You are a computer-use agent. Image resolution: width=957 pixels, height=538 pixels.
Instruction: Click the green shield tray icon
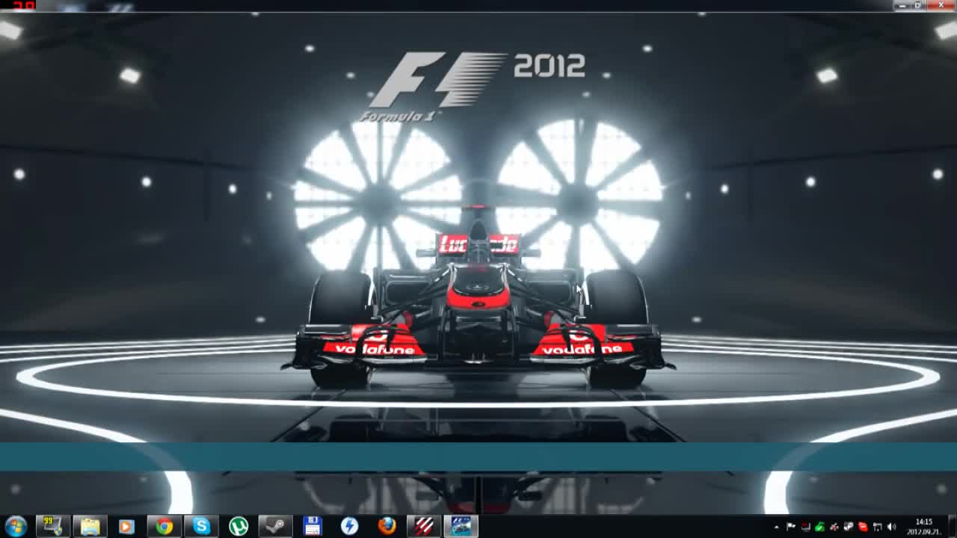point(819,527)
